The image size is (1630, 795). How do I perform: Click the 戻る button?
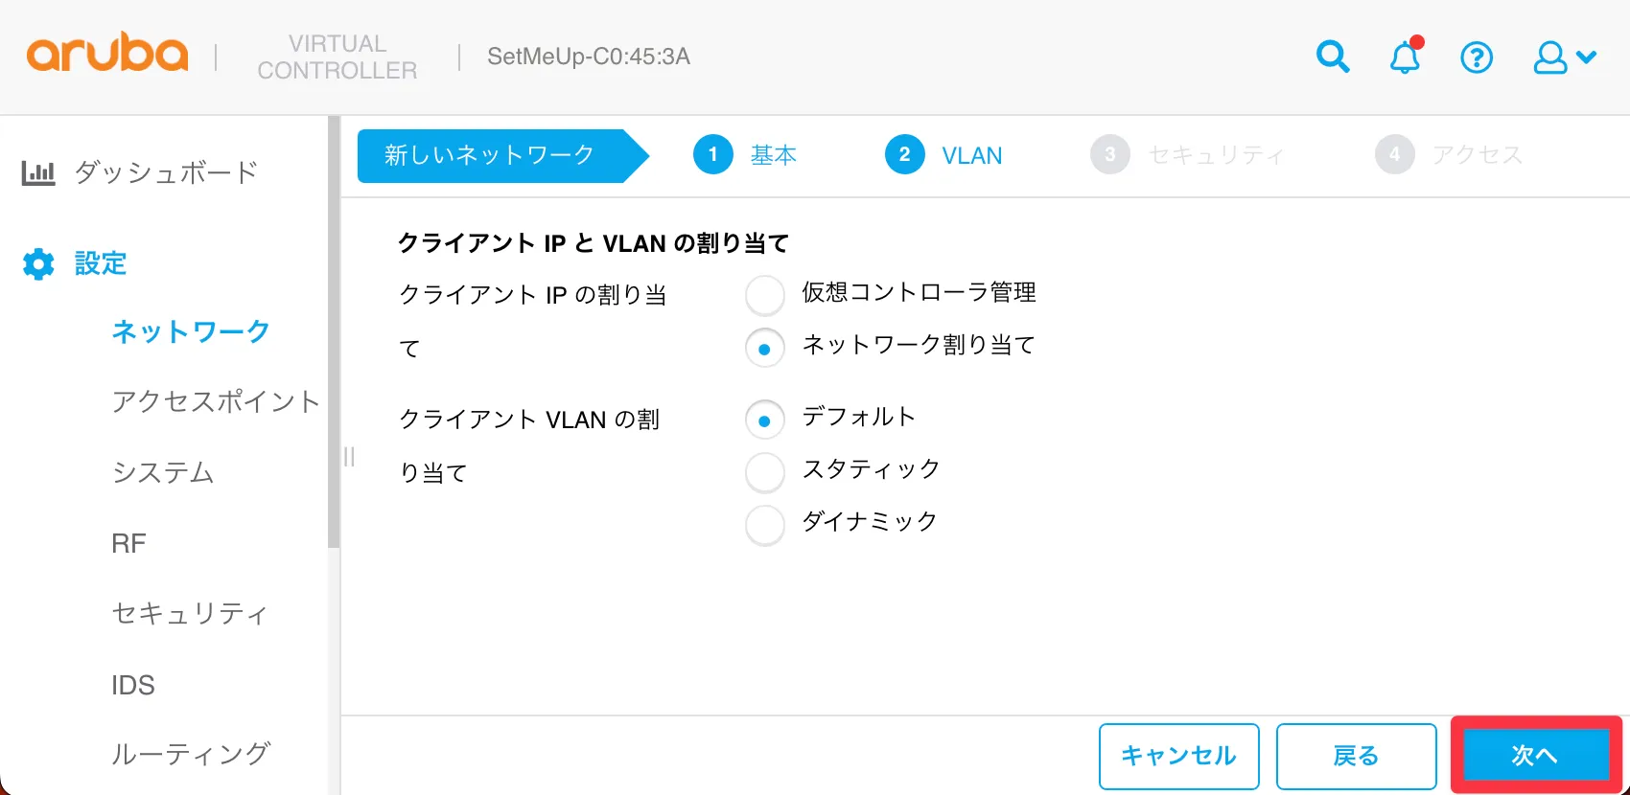pos(1356,756)
